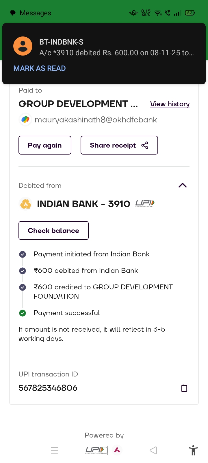Image resolution: width=208 pixels, height=463 pixels.
Task: Tap the Google Pay logo beside UPI address
Action: coord(25,120)
